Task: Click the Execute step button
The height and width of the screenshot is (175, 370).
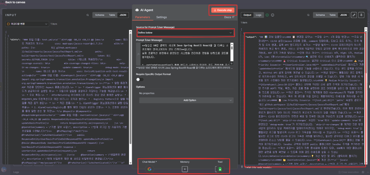Action: (x=223, y=10)
